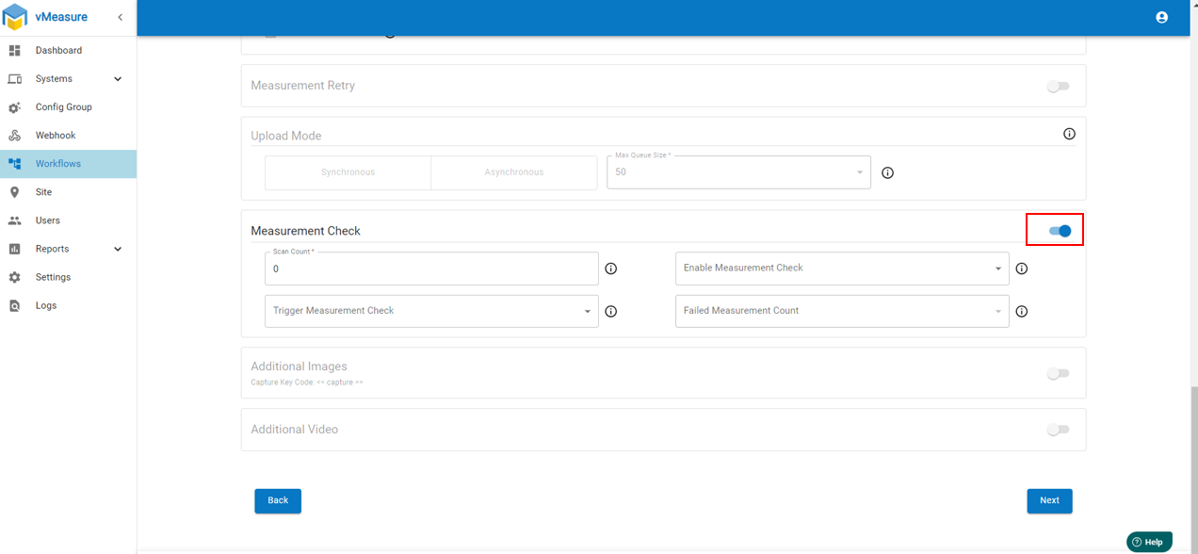Click the Systems devices icon
The height and width of the screenshot is (554, 1198).
pyautogui.click(x=14, y=78)
